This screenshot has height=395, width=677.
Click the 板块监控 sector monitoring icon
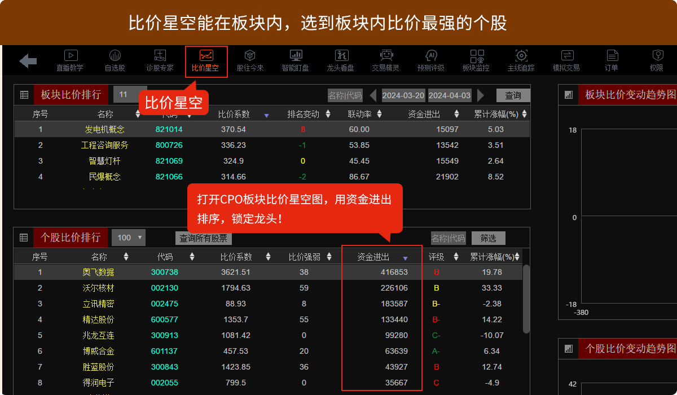[x=477, y=60]
